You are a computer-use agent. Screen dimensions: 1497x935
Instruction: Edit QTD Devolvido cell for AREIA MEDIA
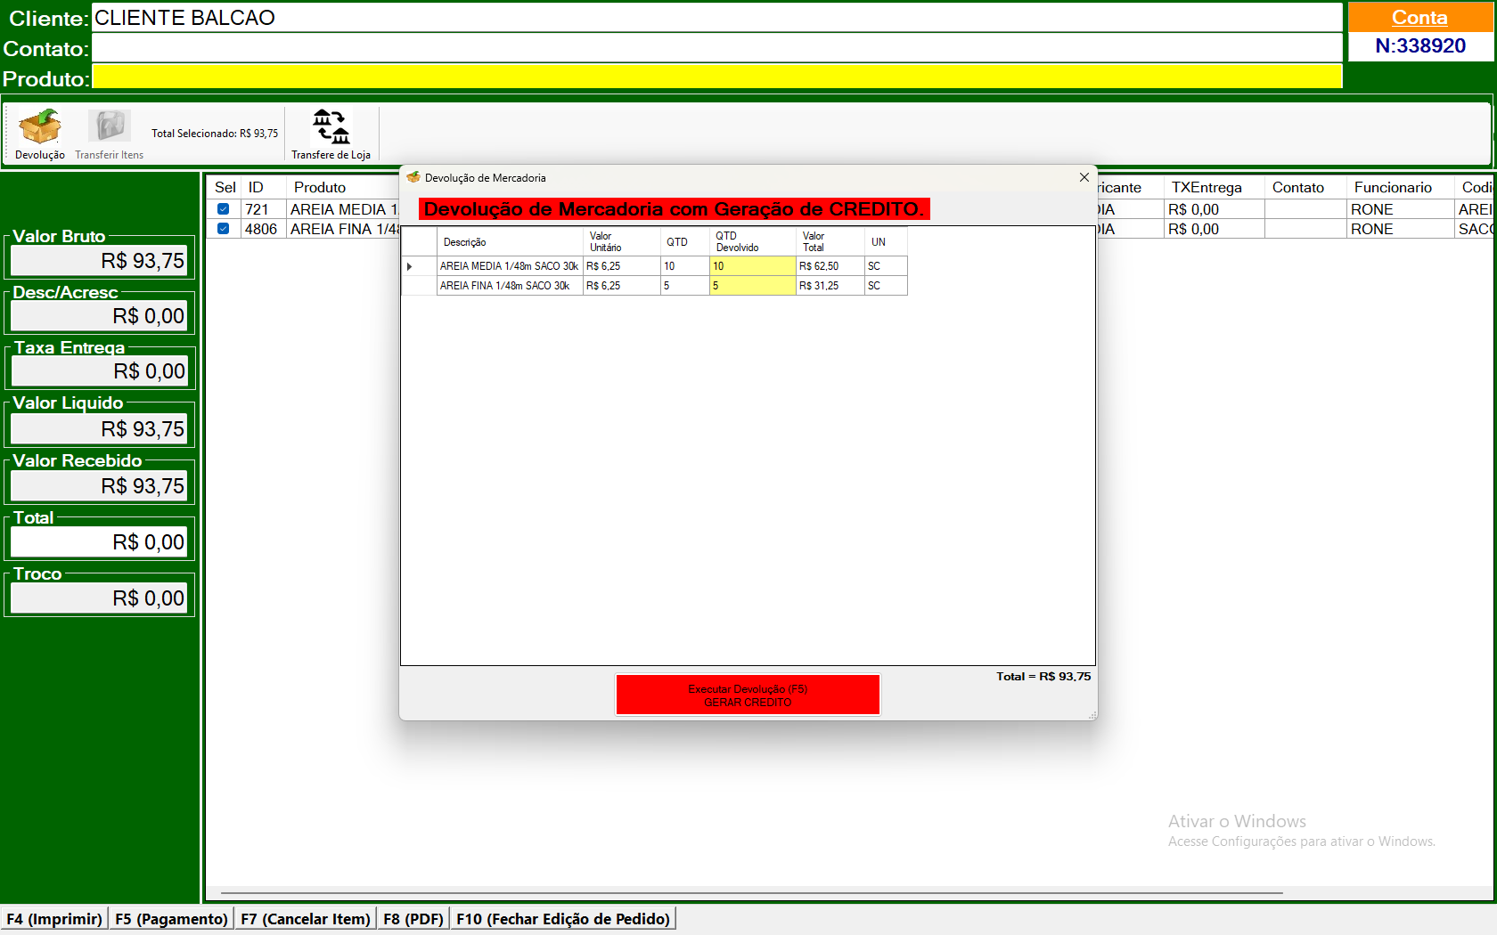pos(752,266)
